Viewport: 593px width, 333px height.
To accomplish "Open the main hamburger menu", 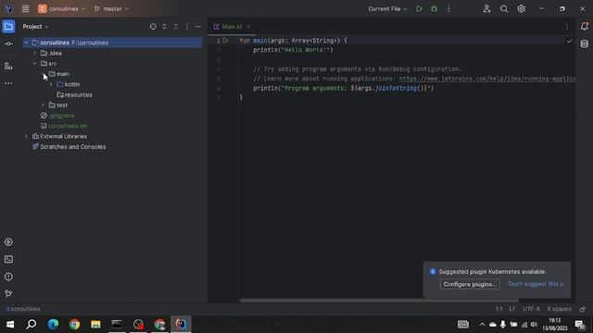I will pos(25,8).
